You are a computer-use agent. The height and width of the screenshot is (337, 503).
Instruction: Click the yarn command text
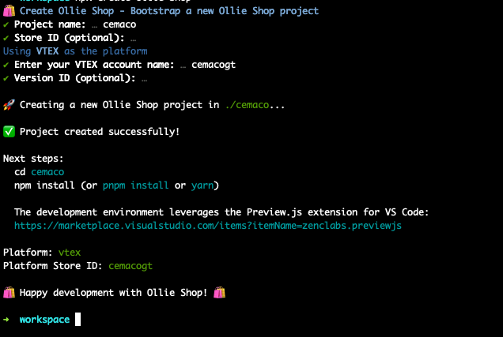coord(202,185)
